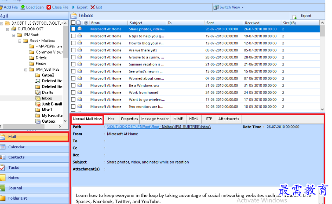Select the Drafts folder icon

coord(38,92)
